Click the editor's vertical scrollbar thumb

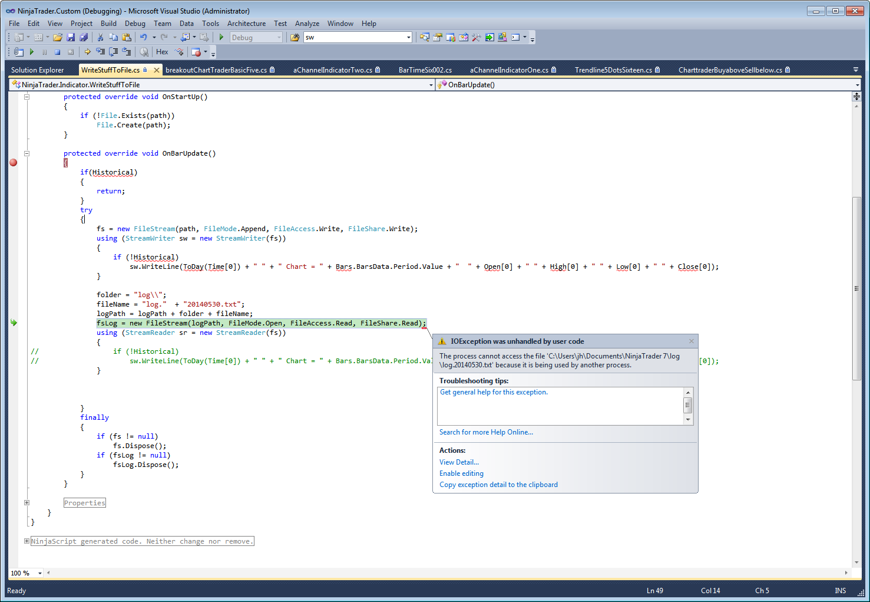(856, 289)
